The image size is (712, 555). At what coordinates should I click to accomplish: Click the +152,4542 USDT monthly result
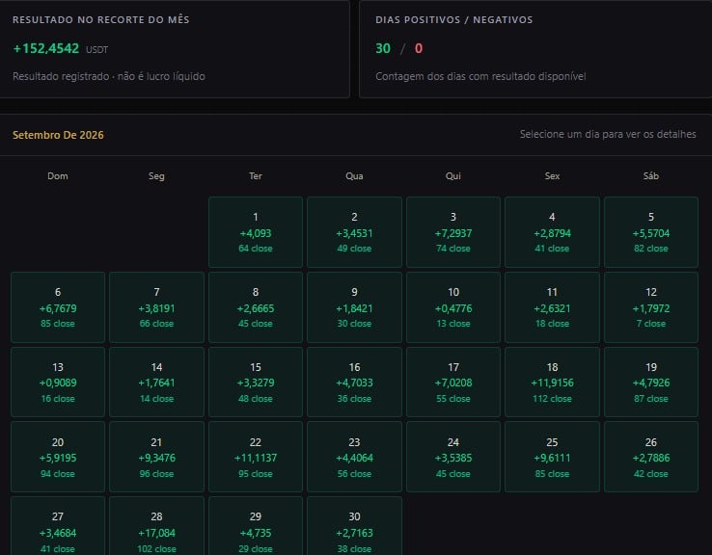coord(61,48)
